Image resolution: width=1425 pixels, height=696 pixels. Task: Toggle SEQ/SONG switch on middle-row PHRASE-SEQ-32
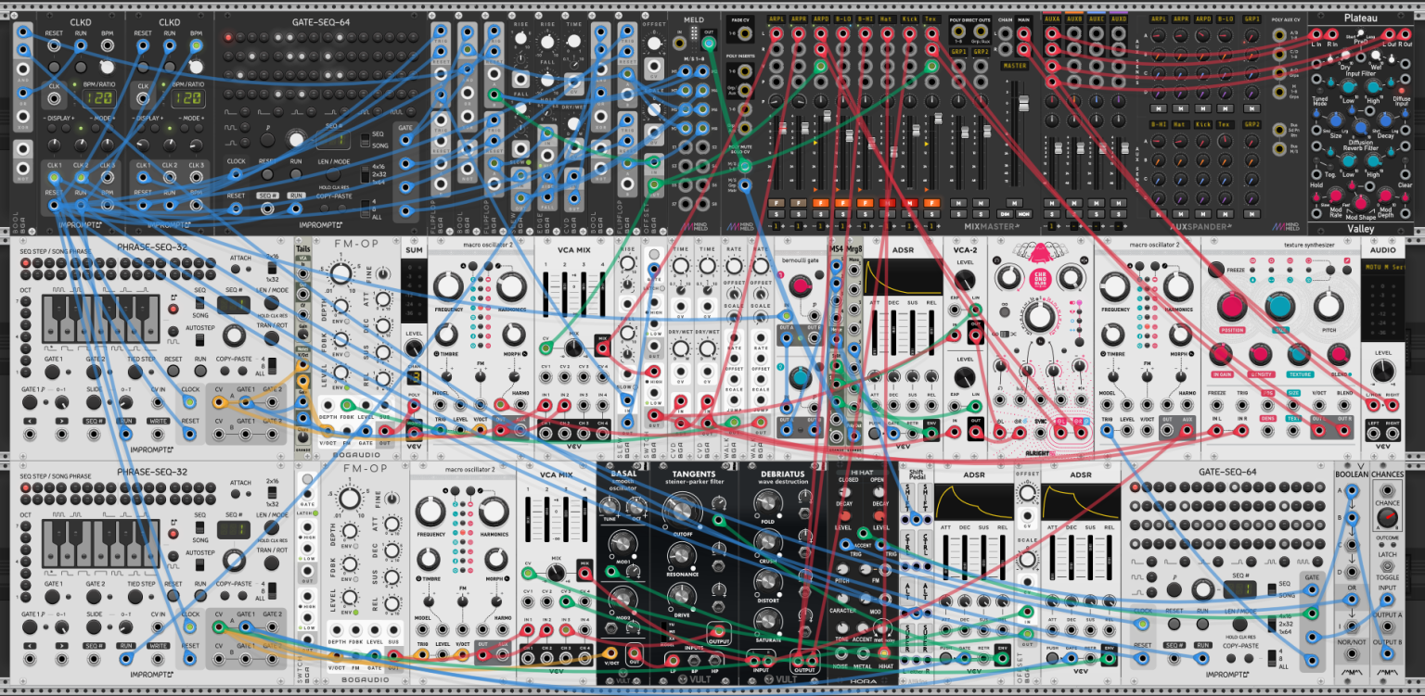click(x=199, y=302)
